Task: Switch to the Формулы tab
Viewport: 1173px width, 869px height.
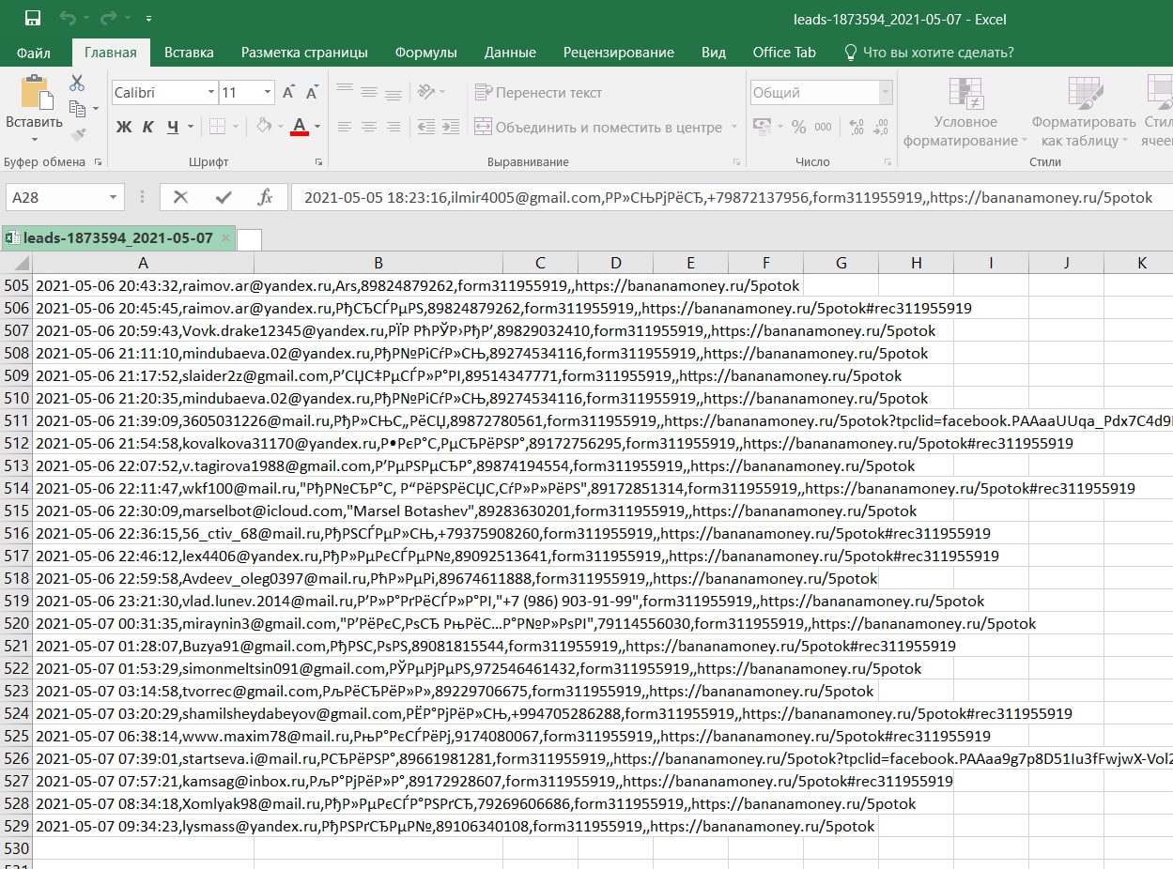Action: pos(426,53)
